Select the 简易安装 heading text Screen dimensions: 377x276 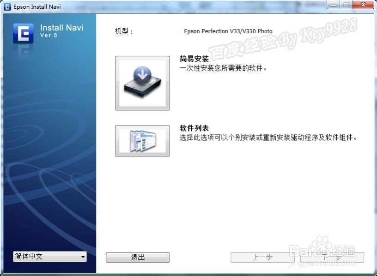click(194, 59)
